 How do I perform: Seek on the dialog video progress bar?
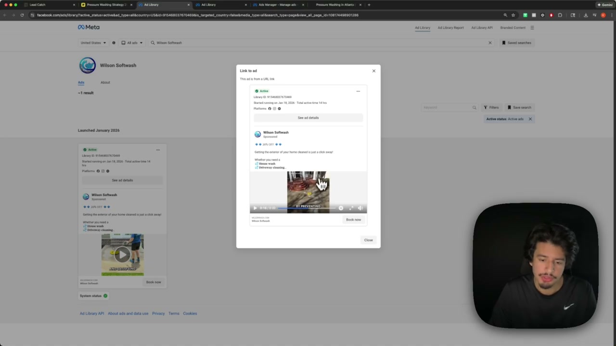tap(306, 208)
